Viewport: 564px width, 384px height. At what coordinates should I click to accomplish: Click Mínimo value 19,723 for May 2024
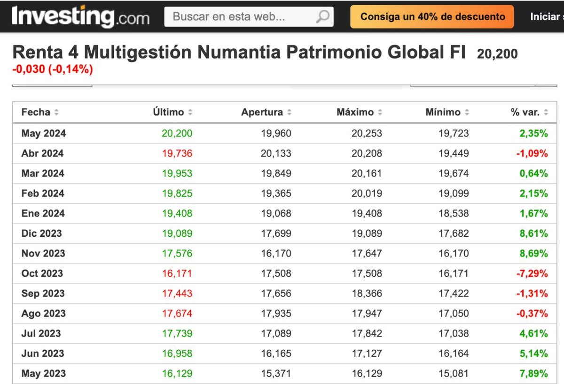coord(454,134)
